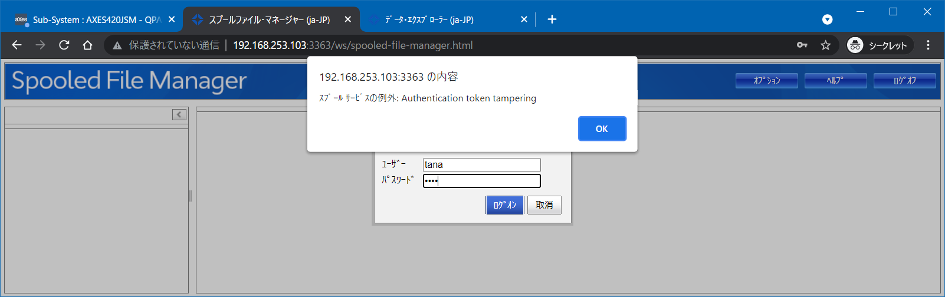945x297 pixels.
Task: Go back in browser history
Action: click(17, 45)
